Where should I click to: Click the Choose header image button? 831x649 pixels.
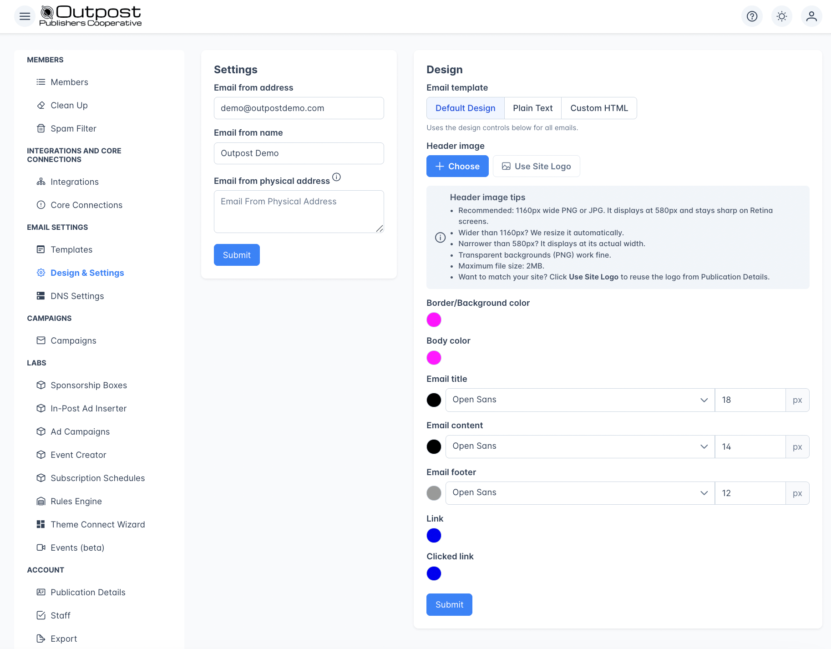pyautogui.click(x=457, y=166)
